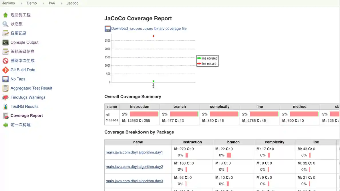Open main.java.com.dbyl.algorithm.day3 package link
340x191 pixels.
[134, 181]
